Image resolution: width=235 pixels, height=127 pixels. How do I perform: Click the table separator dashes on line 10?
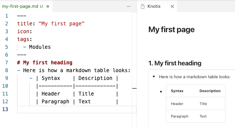point(77,86)
